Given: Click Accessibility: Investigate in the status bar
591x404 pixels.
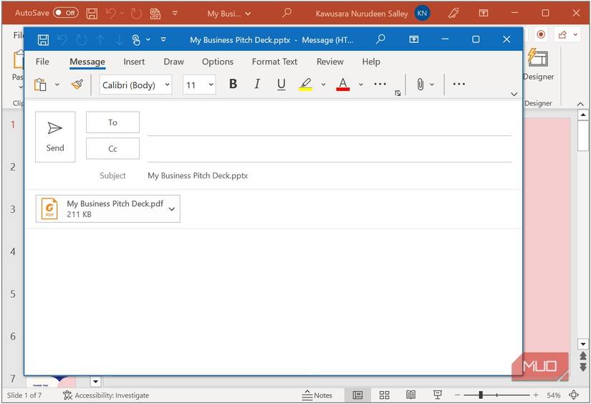Looking at the screenshot, I should coord(106,395).
